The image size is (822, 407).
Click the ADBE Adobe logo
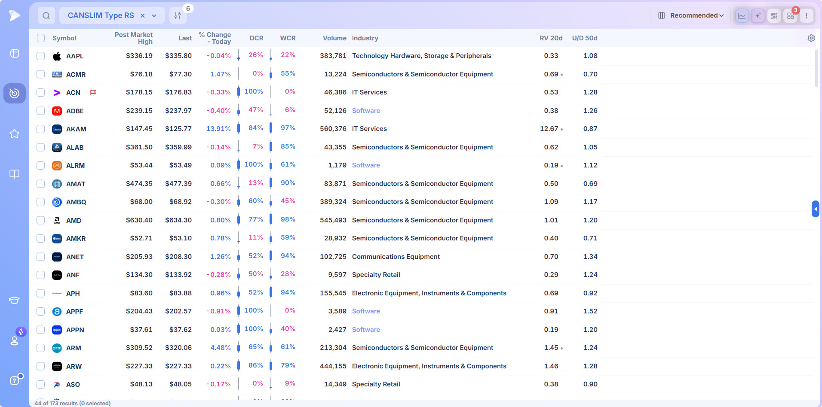click(57, 111)
